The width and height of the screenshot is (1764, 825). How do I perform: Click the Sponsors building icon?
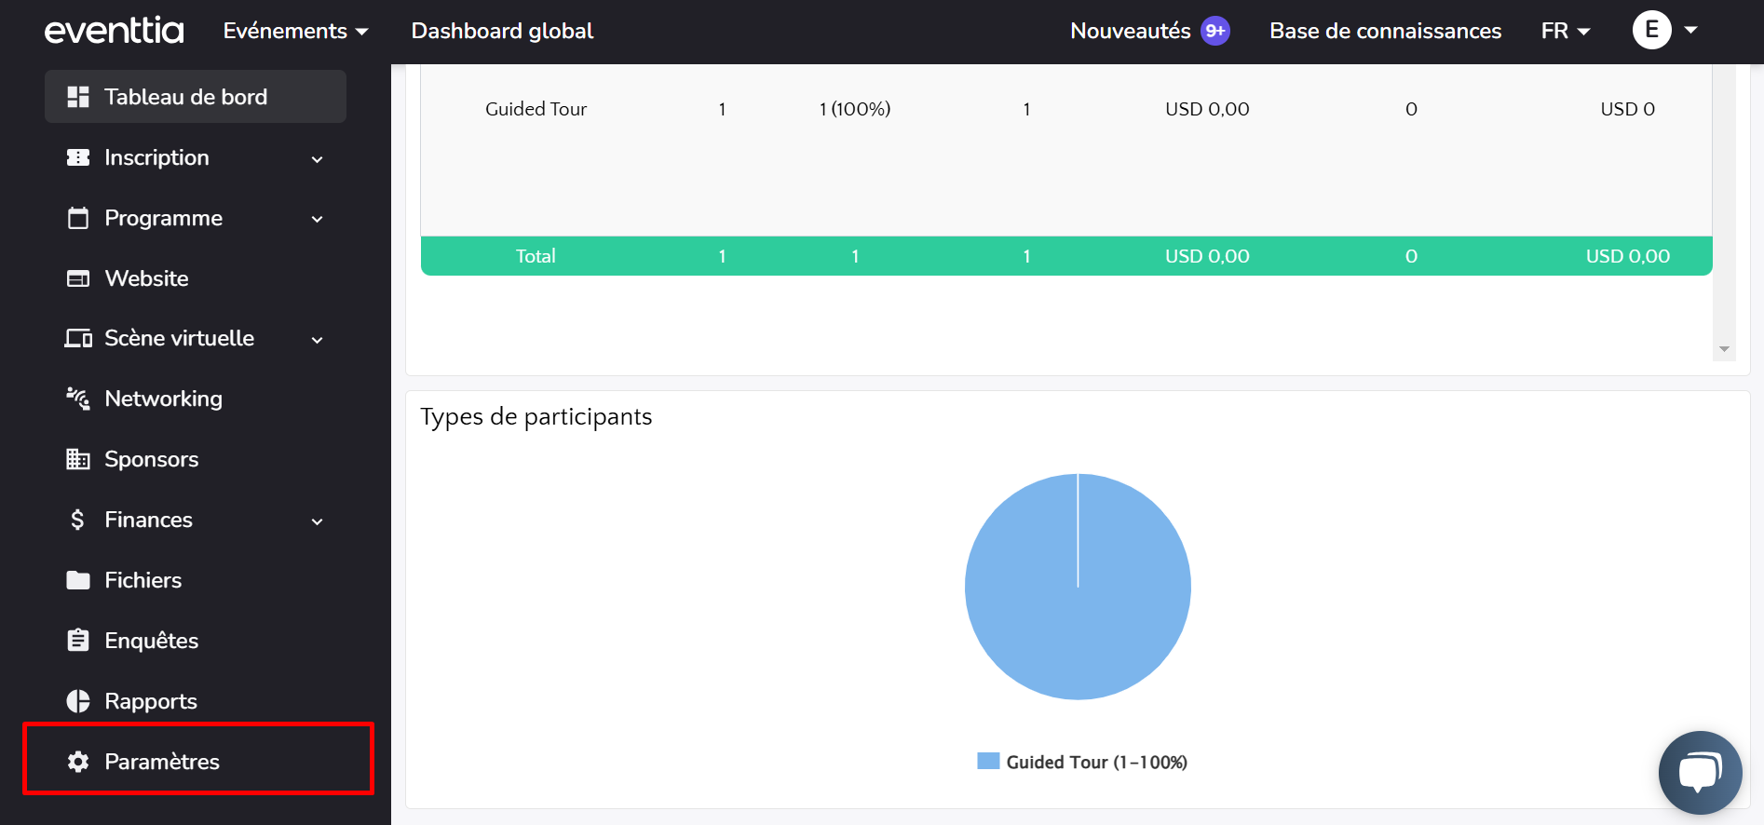tap(78, 459)
